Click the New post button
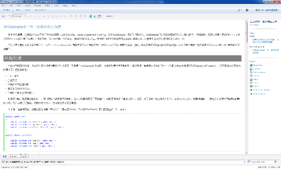The height and width of the screenshot is (169, 281). coord(18,10)
